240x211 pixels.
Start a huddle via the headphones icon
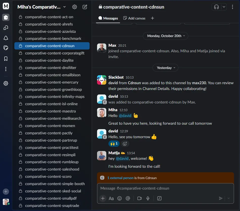(x=217, y=7)
